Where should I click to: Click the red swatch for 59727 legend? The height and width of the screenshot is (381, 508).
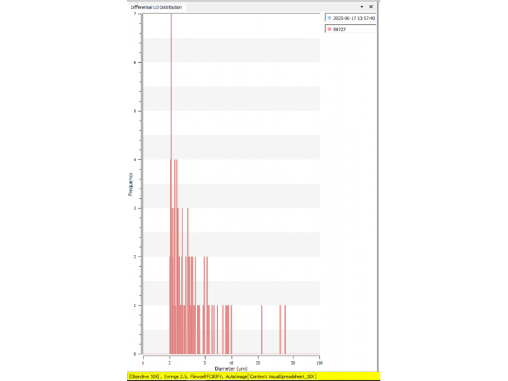click(x=330, y=29)
